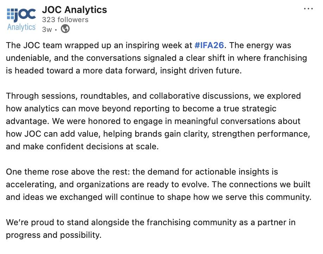Screen dimensions: 323x254
Task: Click the globe public visibility icon
Action: click(65, 29)
